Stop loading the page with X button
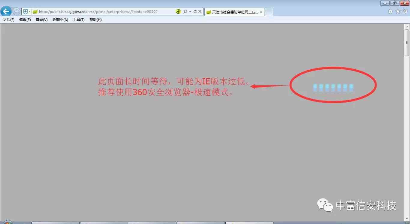Image resolution: width=410 pixels, height=224 pixels. [x=200, y=12]
